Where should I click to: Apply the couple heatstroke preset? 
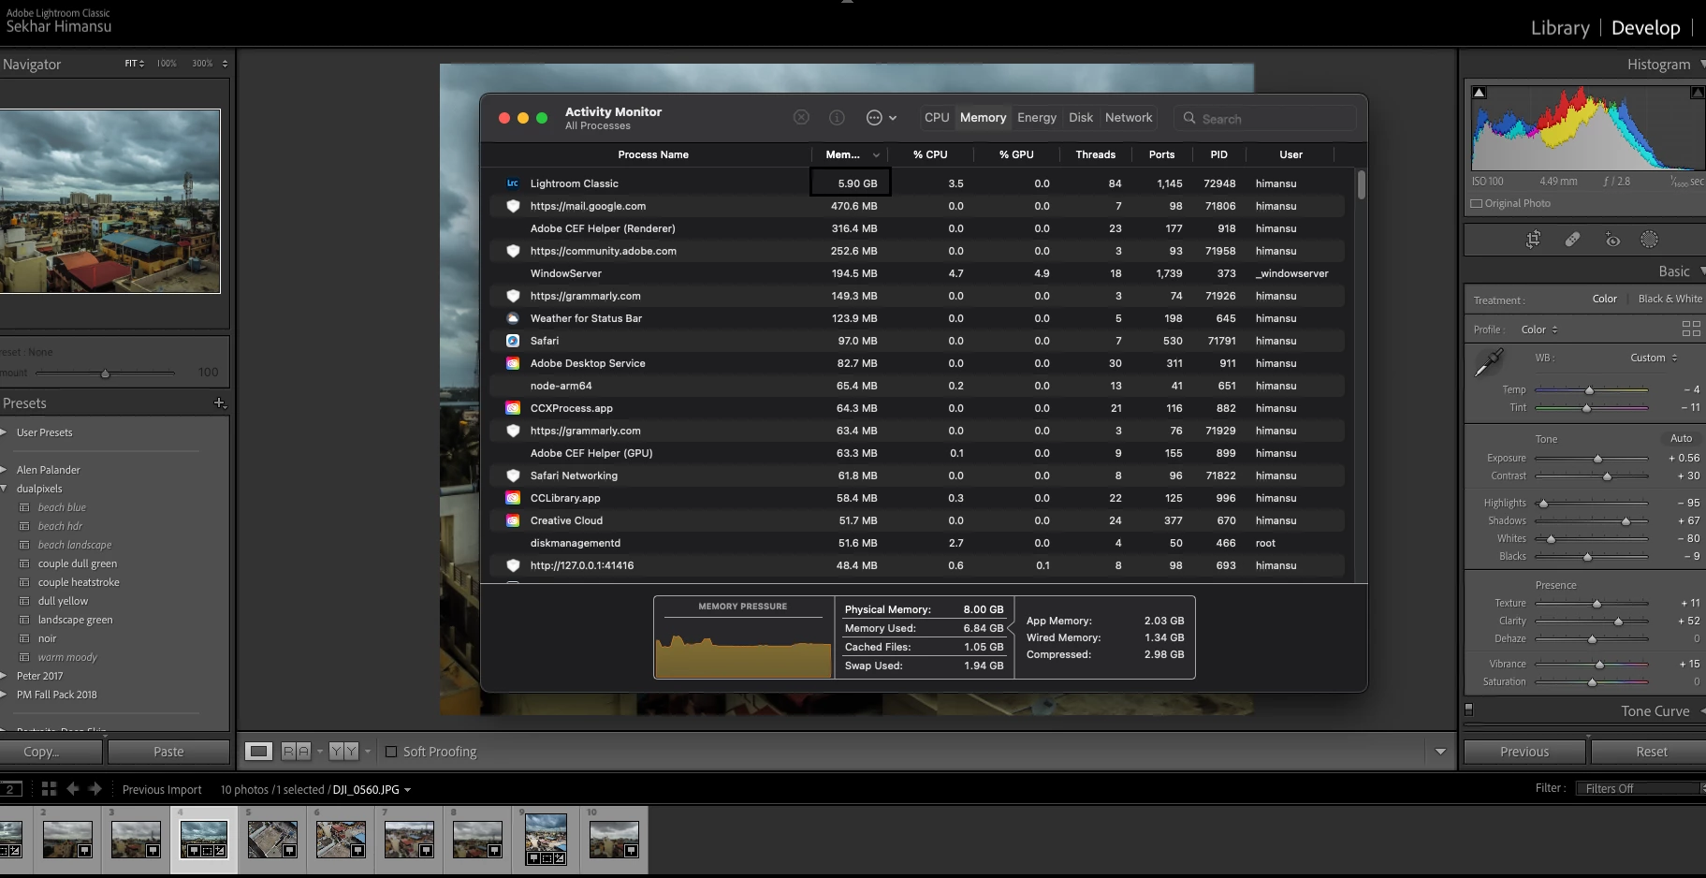(x=79, y=582)
